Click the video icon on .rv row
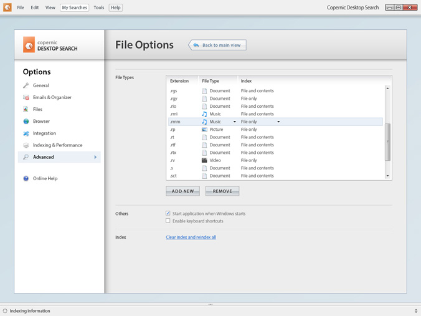This screenshot has width=421, height=316. click(x=204, y=160)
